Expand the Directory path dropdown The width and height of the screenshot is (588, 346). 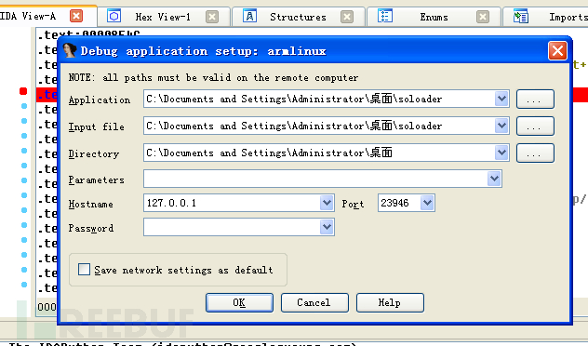click(501, 153)
